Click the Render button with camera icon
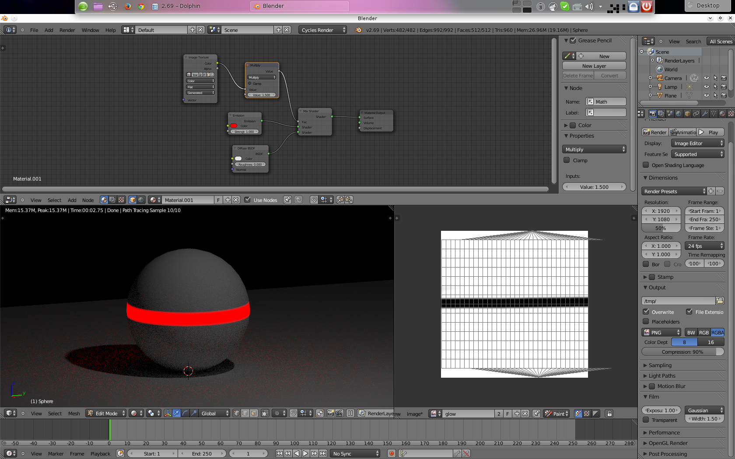Image resolution: width=735 pixels, height=459 pixels. click(654, 132)
